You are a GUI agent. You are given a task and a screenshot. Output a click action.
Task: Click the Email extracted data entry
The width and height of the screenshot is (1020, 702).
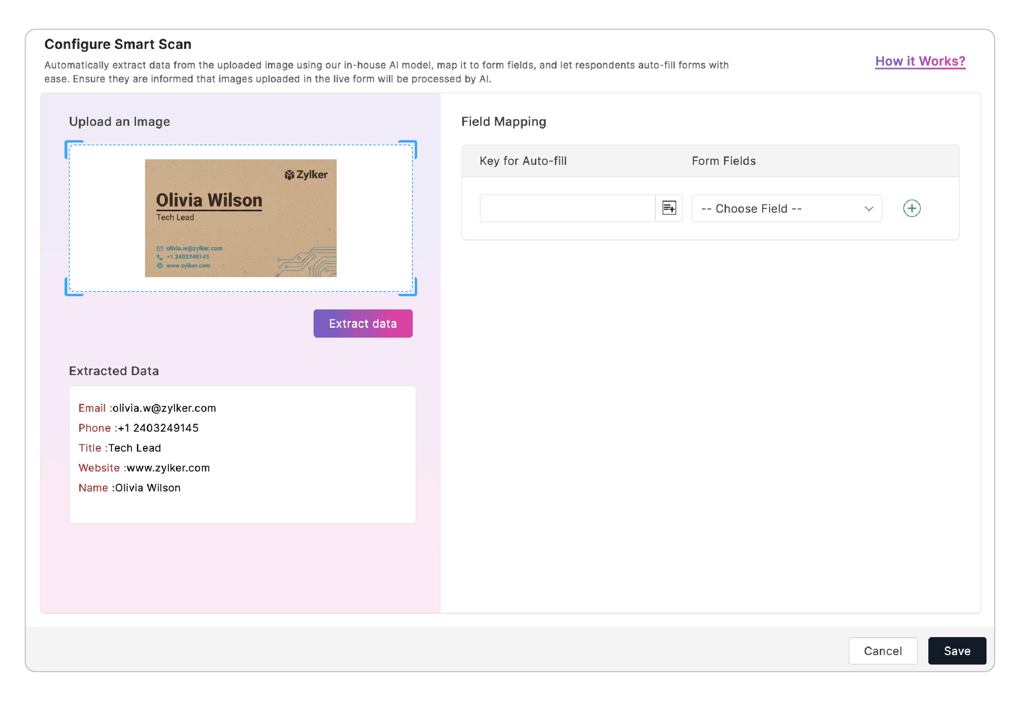pos(147,408)
